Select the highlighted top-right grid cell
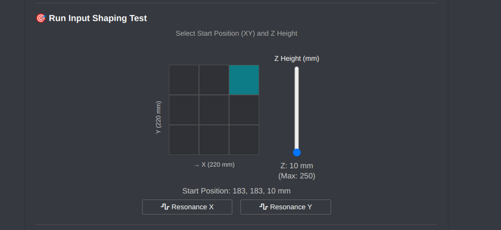 click(x=244, y=80)
